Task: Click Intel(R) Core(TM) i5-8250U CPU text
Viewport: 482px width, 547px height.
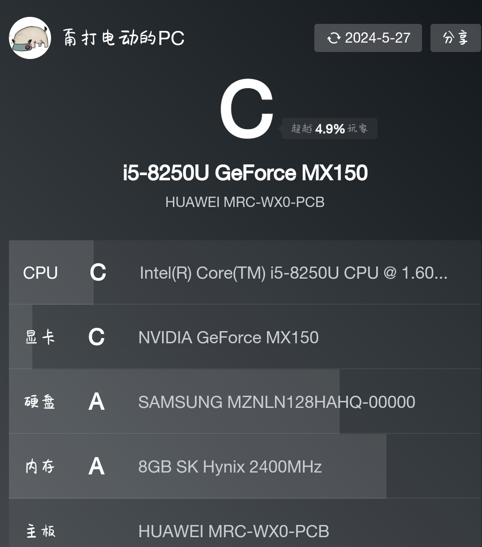Action: [294, 273]
